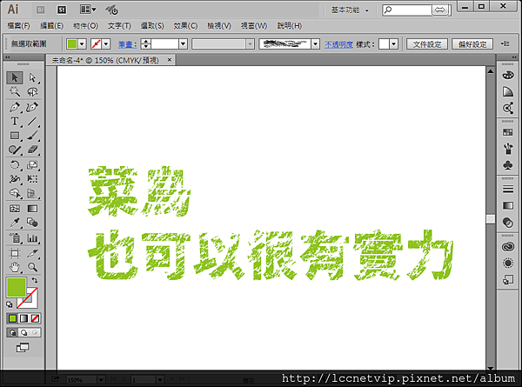
Task: Open control bar options menu icon
Action: (x=505, y=43)
